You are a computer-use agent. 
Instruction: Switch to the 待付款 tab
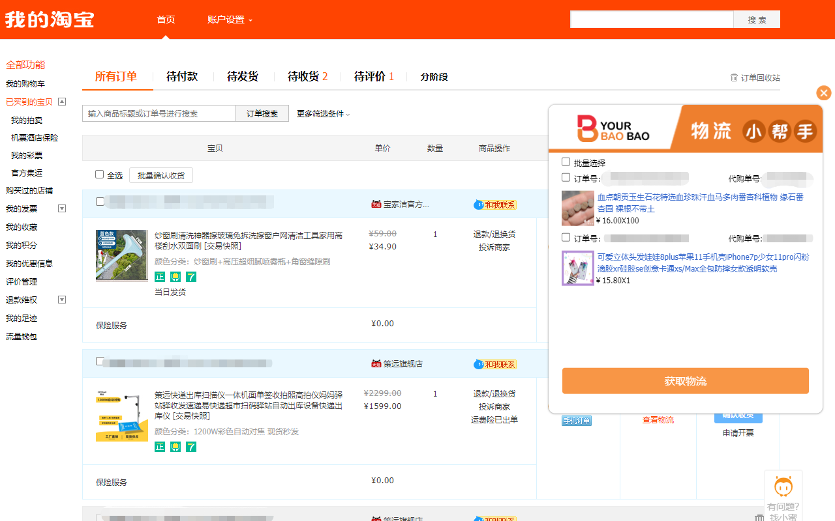182,77
